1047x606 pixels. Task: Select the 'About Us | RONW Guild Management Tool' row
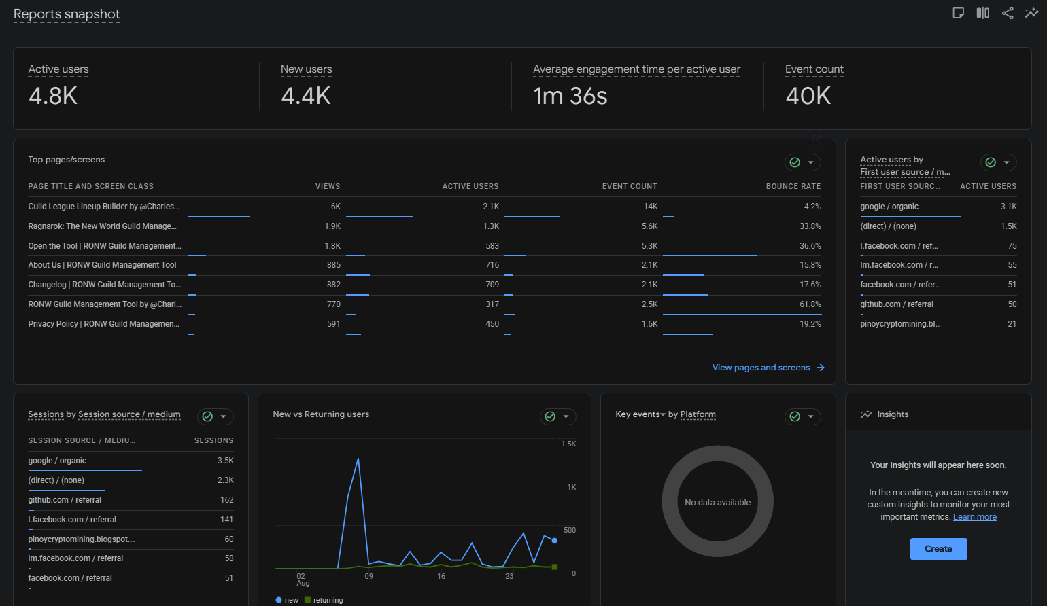click(424, 265)
